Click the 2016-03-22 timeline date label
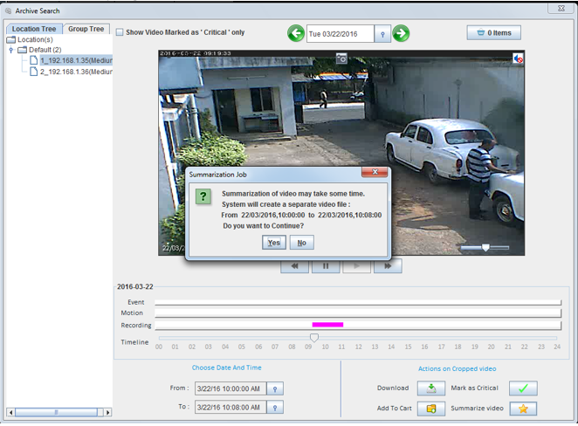578x426 pixels. pyautogui.click(x=135, y=286)
